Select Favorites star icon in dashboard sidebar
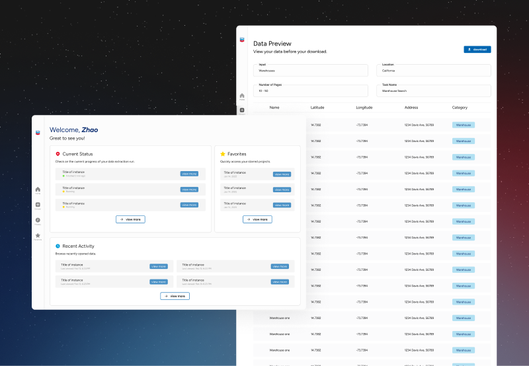 (x=38, y=235)
